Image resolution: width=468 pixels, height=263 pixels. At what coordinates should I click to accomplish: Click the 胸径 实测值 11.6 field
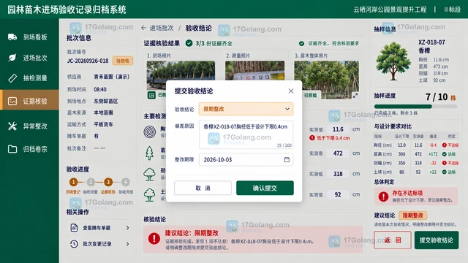(x=338, y=129)
